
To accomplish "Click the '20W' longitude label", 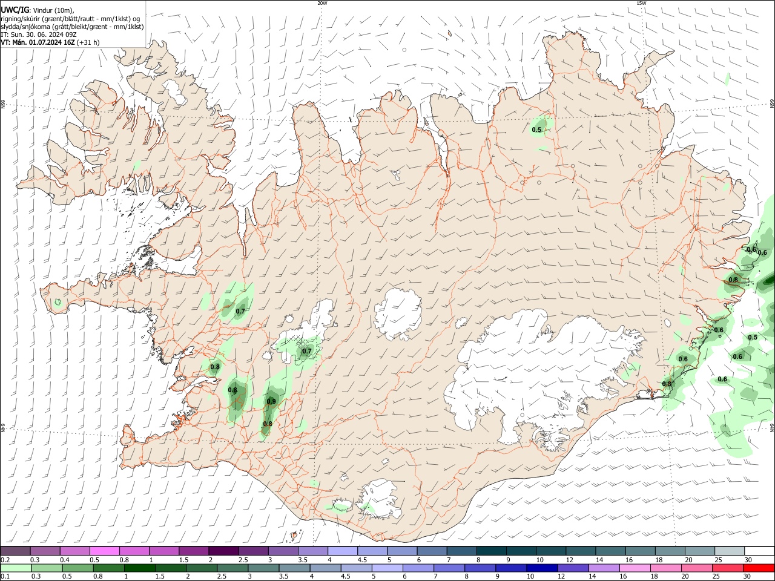I will (x=322, y=3).
